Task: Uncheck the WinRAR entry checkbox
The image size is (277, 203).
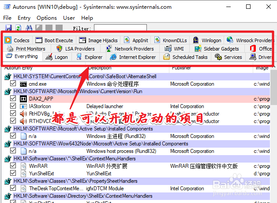Action: tap(13, 166)
